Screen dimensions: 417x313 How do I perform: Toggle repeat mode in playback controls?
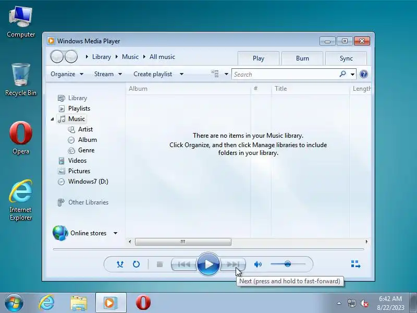[136, 264]
